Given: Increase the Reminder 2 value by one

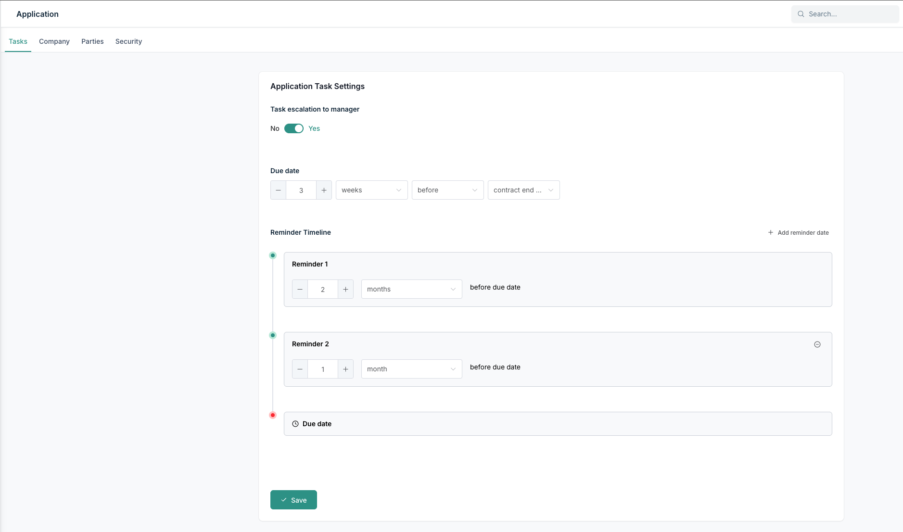Looking at the screenshot, I should point(345,369).
